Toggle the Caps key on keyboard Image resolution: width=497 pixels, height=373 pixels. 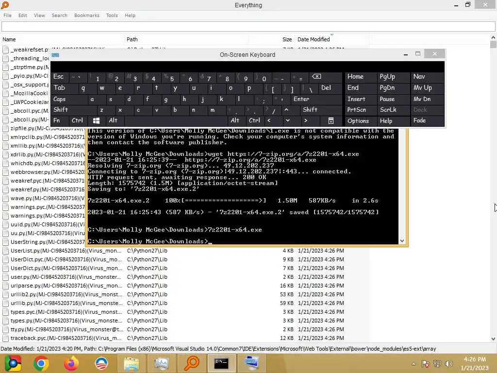point(69,99)
